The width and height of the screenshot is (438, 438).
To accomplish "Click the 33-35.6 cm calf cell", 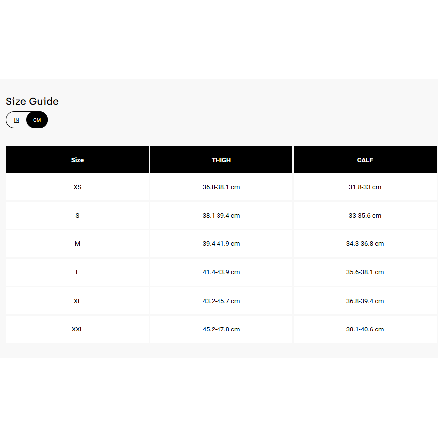I will [x=365, y=216].
